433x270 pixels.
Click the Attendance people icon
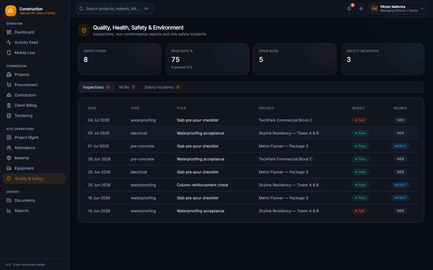click(9, 148)
